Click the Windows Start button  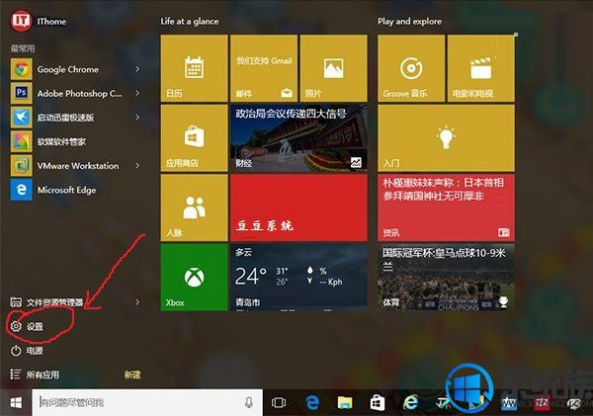click(x=16, y=403)
